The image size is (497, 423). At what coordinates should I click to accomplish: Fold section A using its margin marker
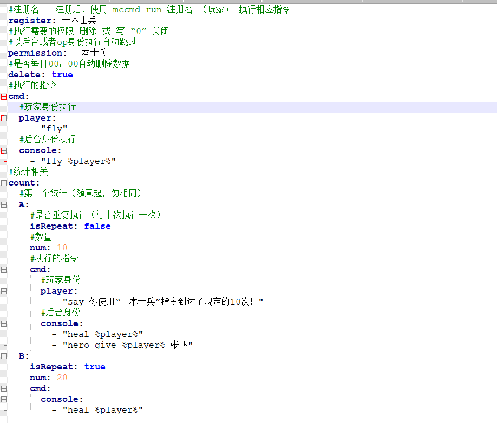[x=4, y=204]
